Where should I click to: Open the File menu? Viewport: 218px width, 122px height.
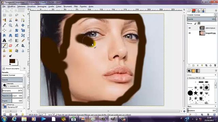pos(4,6)
